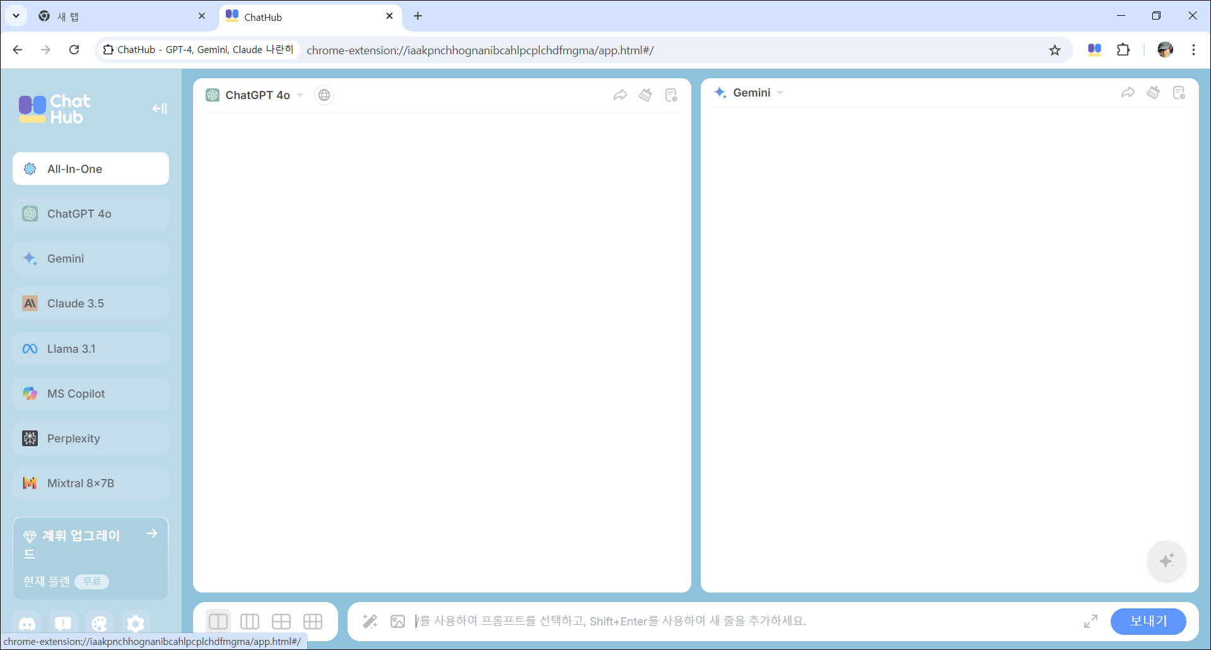Close the 새 탭 browser tab
This screenshot has height=650, width=1211.
point(202,16)
